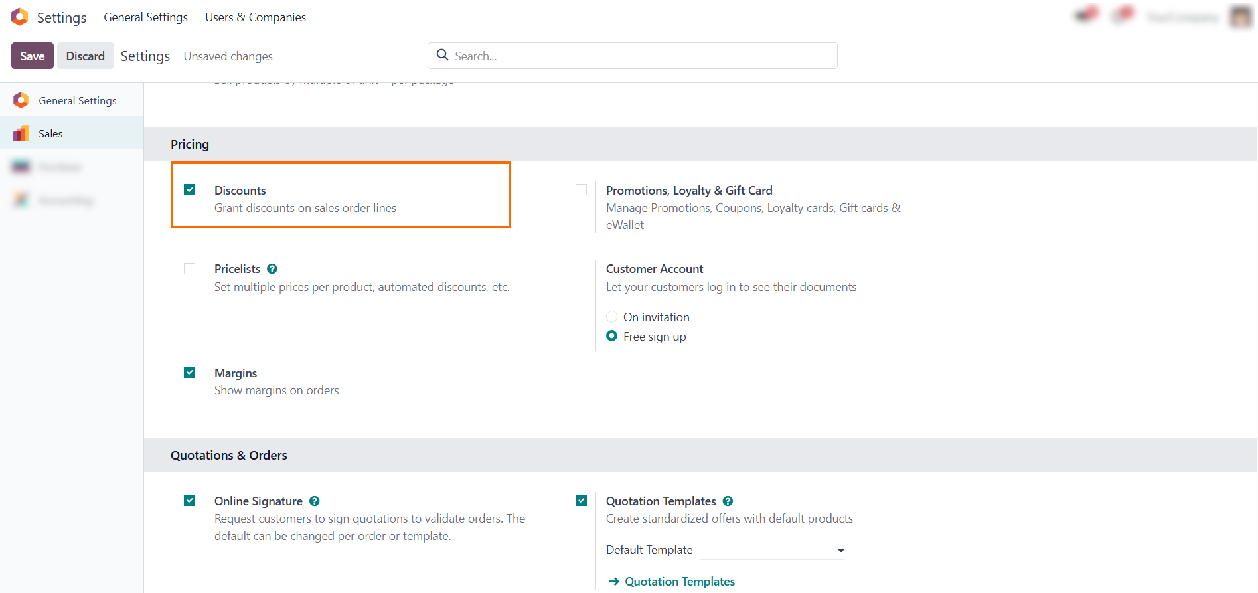
Task: Open the Online Signature help icon
Action: click(315, 501)
